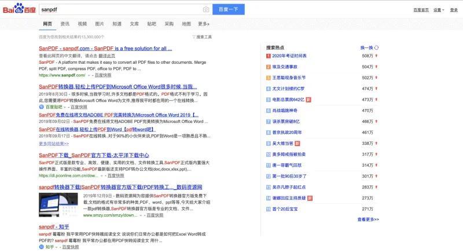Screen dimensions: 463x252
Task: Open hot topic 谢娜回应主持质疑
Action: (289, 198)
